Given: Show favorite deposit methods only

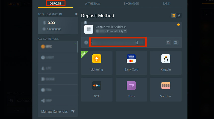Looking at the screenshot, I should click(179, 16).
